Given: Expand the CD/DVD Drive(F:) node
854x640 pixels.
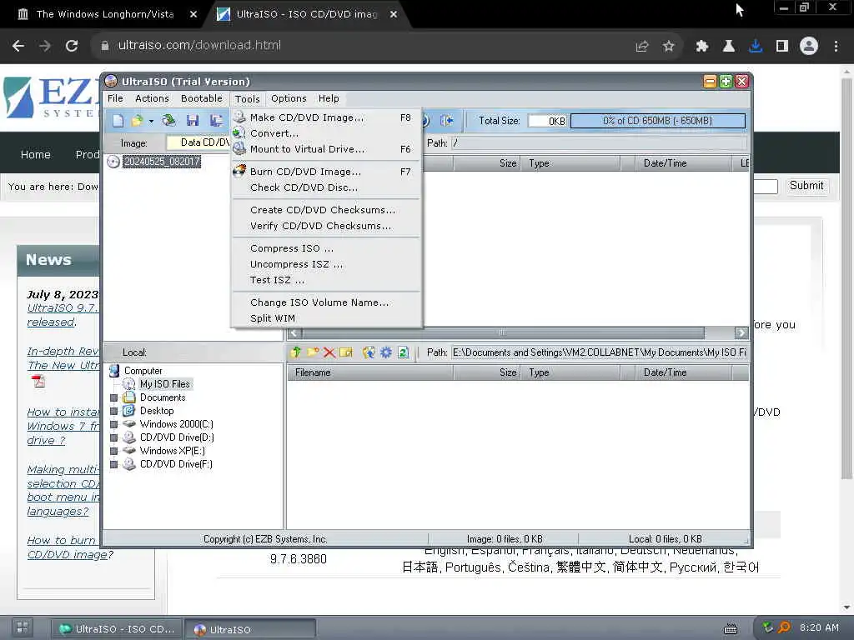Looking at the screenshot, I should point(113,464).
